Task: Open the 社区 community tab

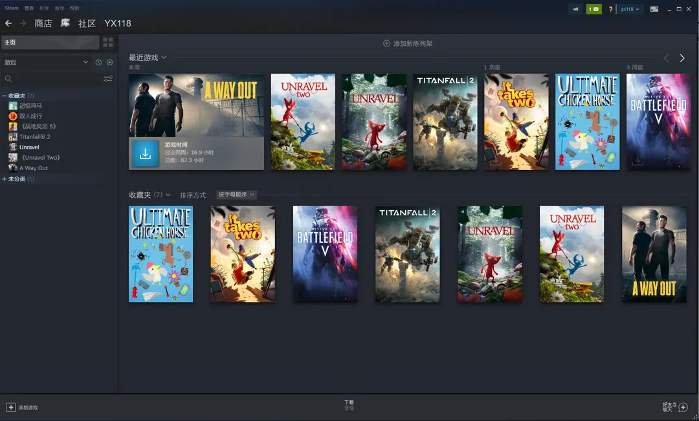Action: [87, 23]
